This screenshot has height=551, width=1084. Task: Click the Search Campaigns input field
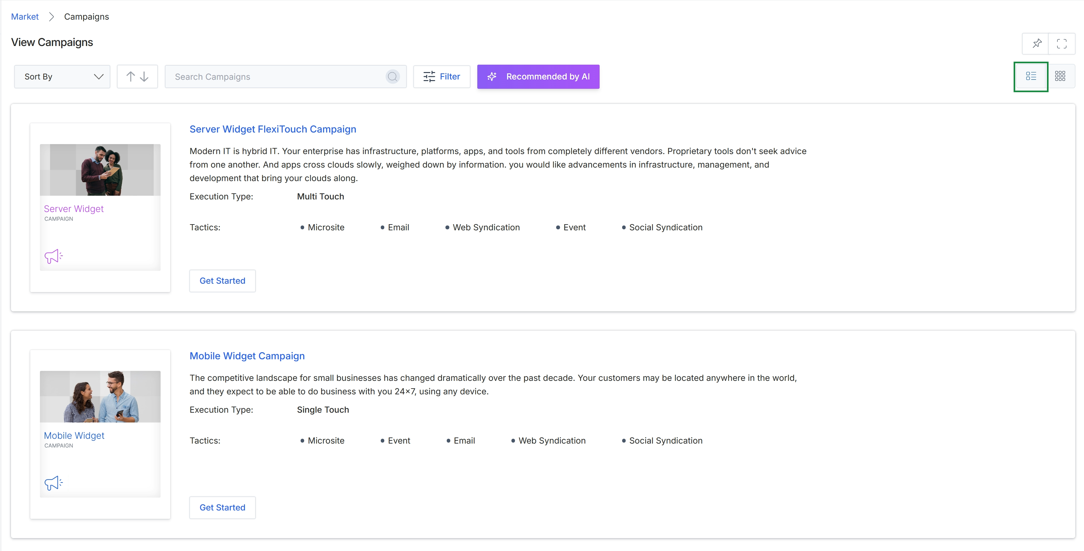pyautogui.click(x=285, y=77)
